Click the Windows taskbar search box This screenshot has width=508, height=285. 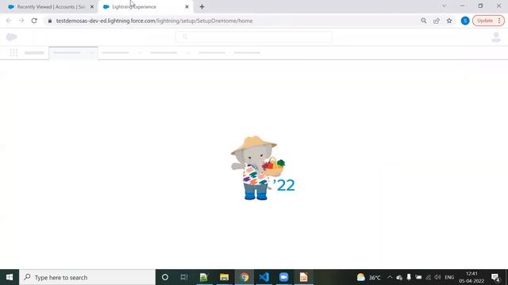click(x=87, y=277)
